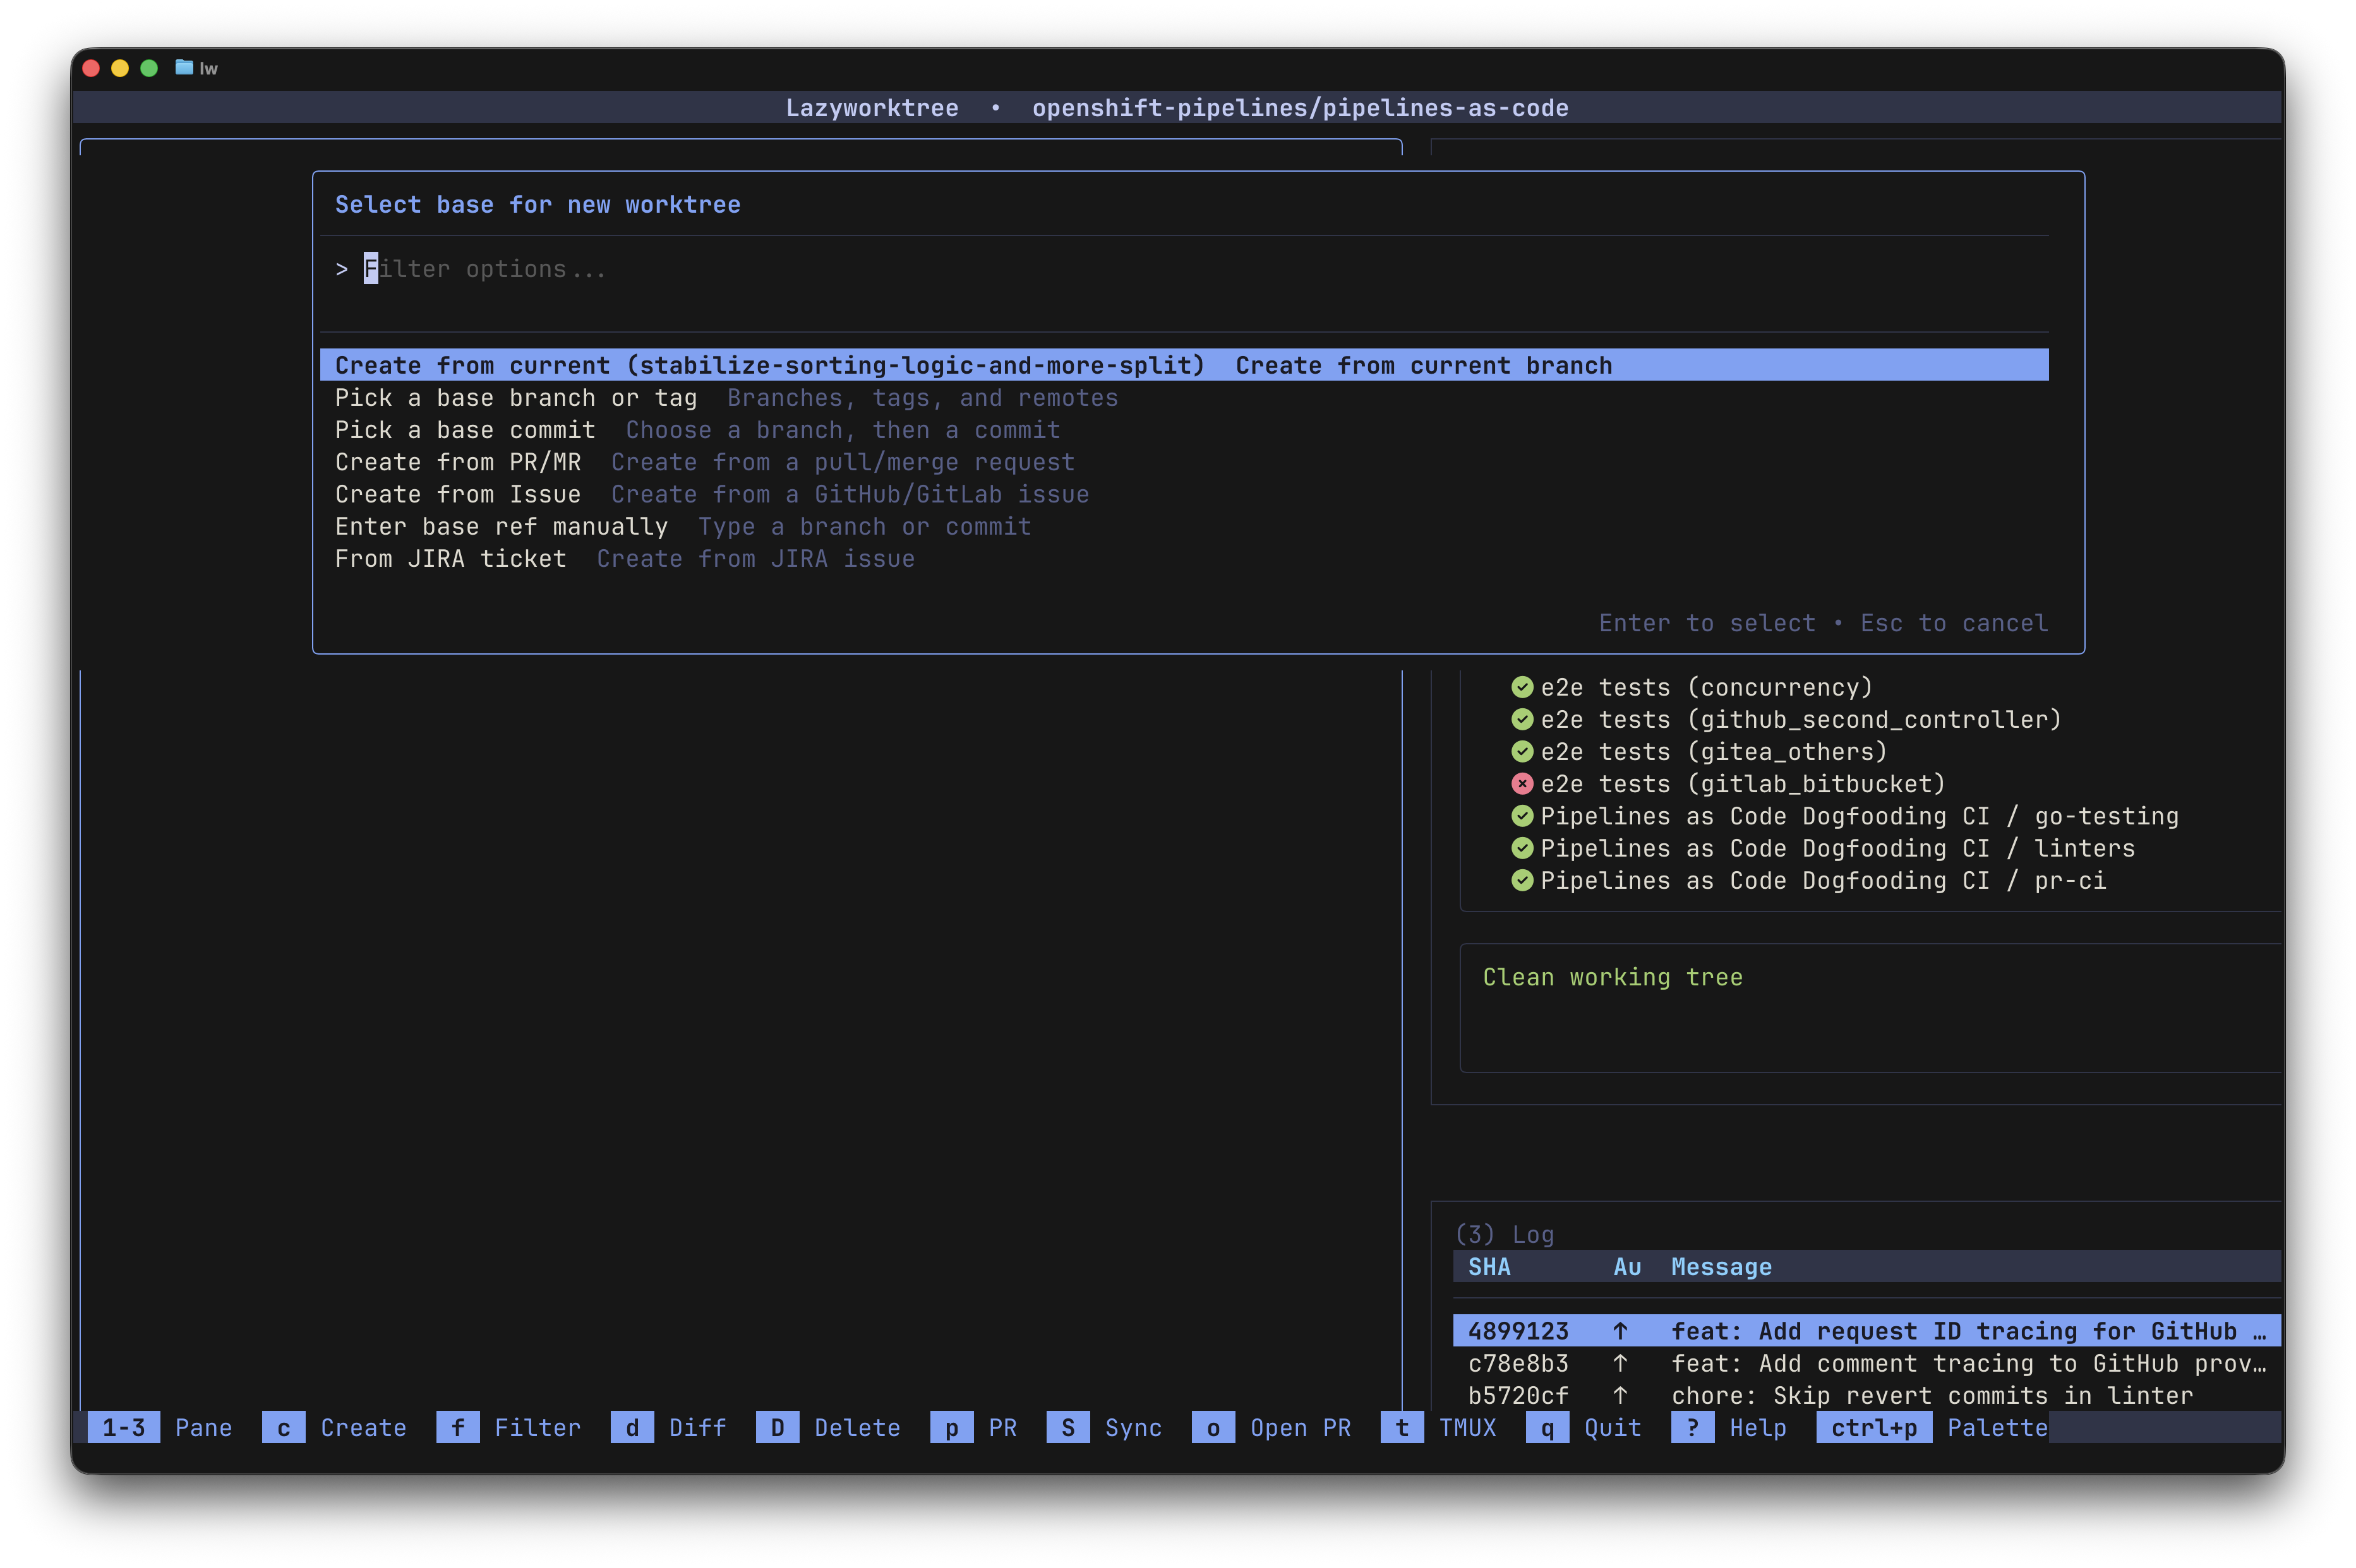Select the highlighted Create from current branch option
This screenshot has height=1568, width=2356.
coord(771,365)
